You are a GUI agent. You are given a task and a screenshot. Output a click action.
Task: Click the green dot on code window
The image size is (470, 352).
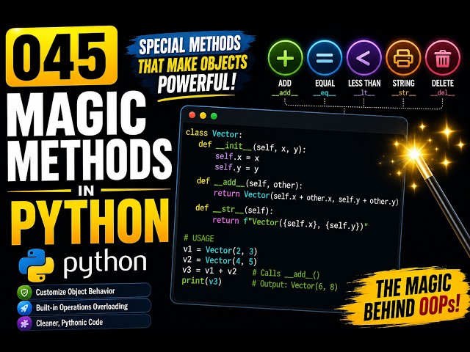coord(214,116)
